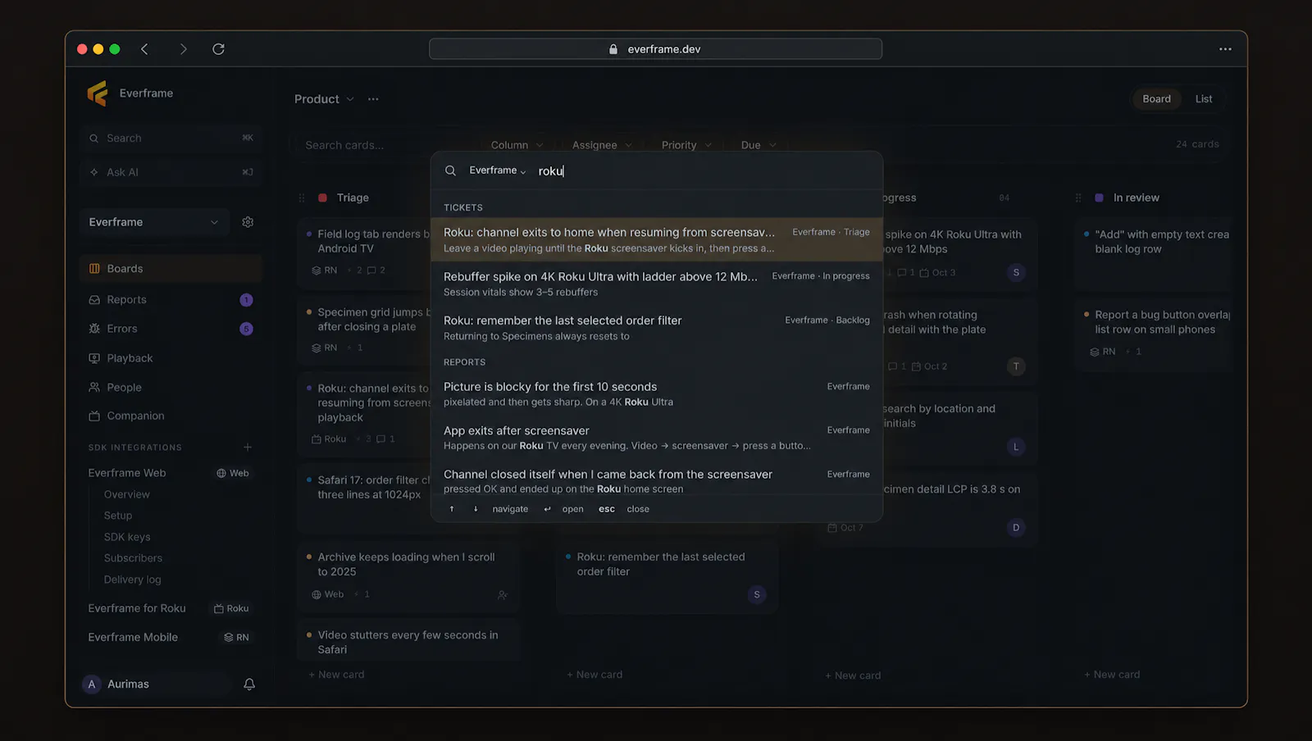Add SDK integration plus icon
The height and width of the screenshot is (741, 1312).
click(x=248, y=448)
